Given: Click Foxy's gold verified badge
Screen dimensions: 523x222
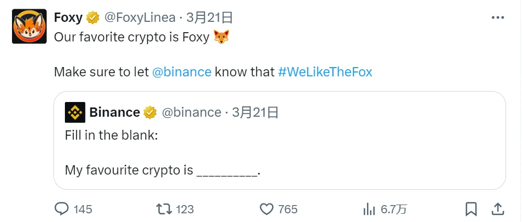Looking at the screenshot, I should click(x=93, y=17).
